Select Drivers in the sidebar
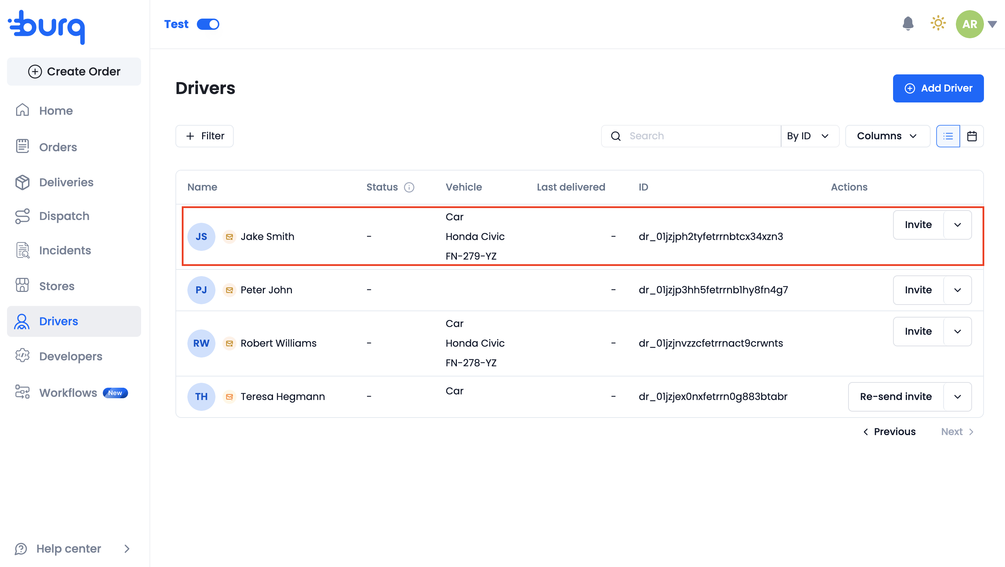Screen dimensions: 1005x567 coord(74,321)
